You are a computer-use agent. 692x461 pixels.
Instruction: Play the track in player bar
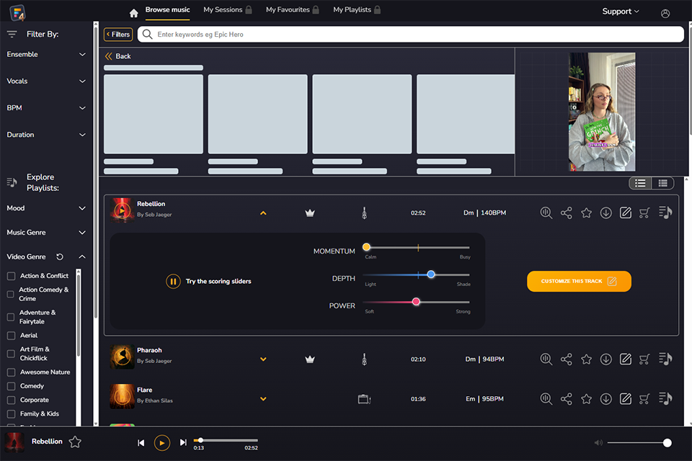click(x=162, y=442)
